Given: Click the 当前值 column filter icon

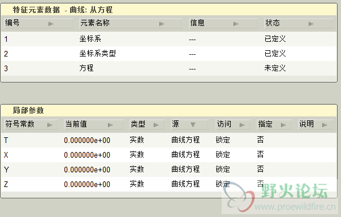Looking at the screenshot, I should click(110, 125).
